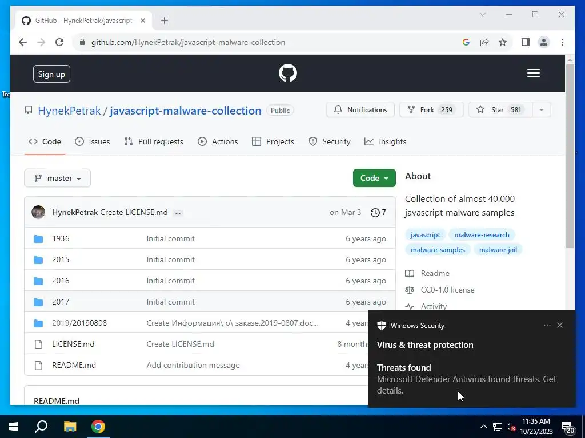
Task: Open the 2016 folder
Action: pyautogui.click(x=61, y=281)
